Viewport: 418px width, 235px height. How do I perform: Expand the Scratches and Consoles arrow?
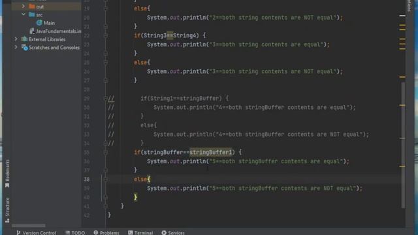pos(16,47)
